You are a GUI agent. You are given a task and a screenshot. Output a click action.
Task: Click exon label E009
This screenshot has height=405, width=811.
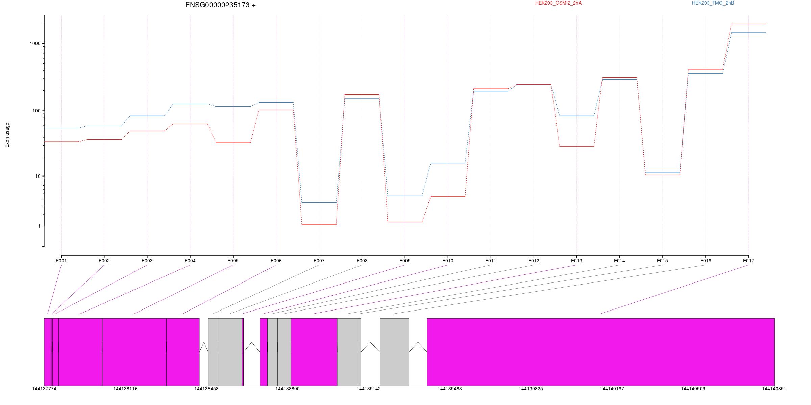[x=405, y=261]
